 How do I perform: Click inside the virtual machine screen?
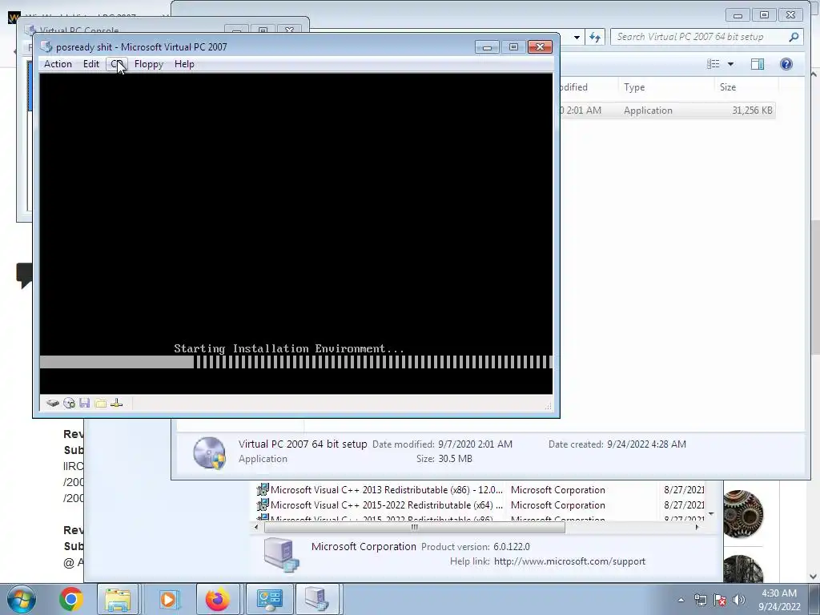(x=296, y=233)
